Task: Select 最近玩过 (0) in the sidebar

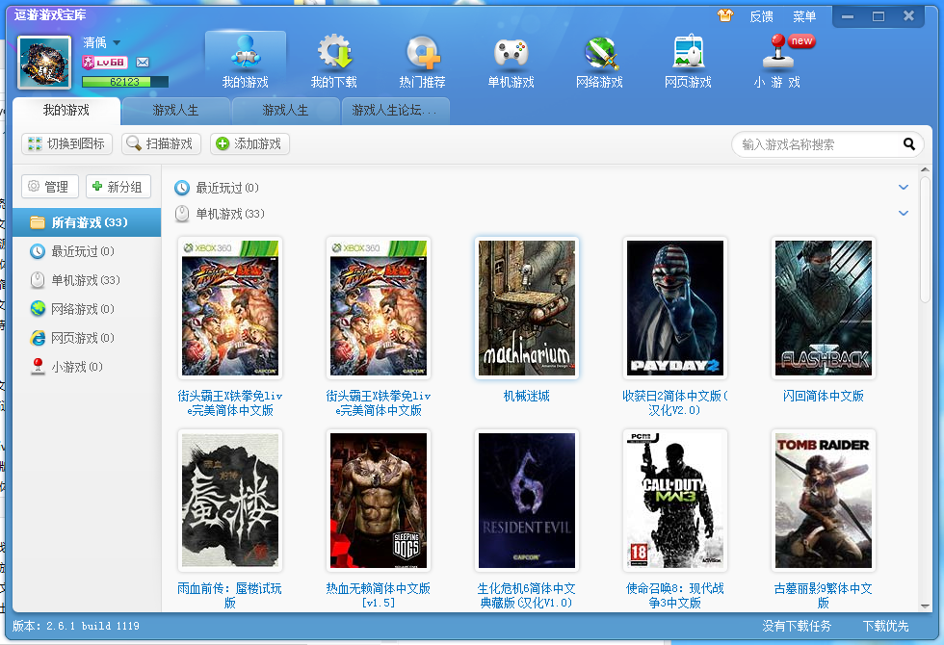Action: coord(87,251)
